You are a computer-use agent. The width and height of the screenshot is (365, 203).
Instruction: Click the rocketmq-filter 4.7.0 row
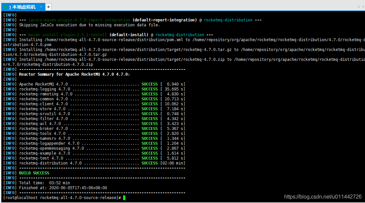pyautogui.click(x=94, y=119)
